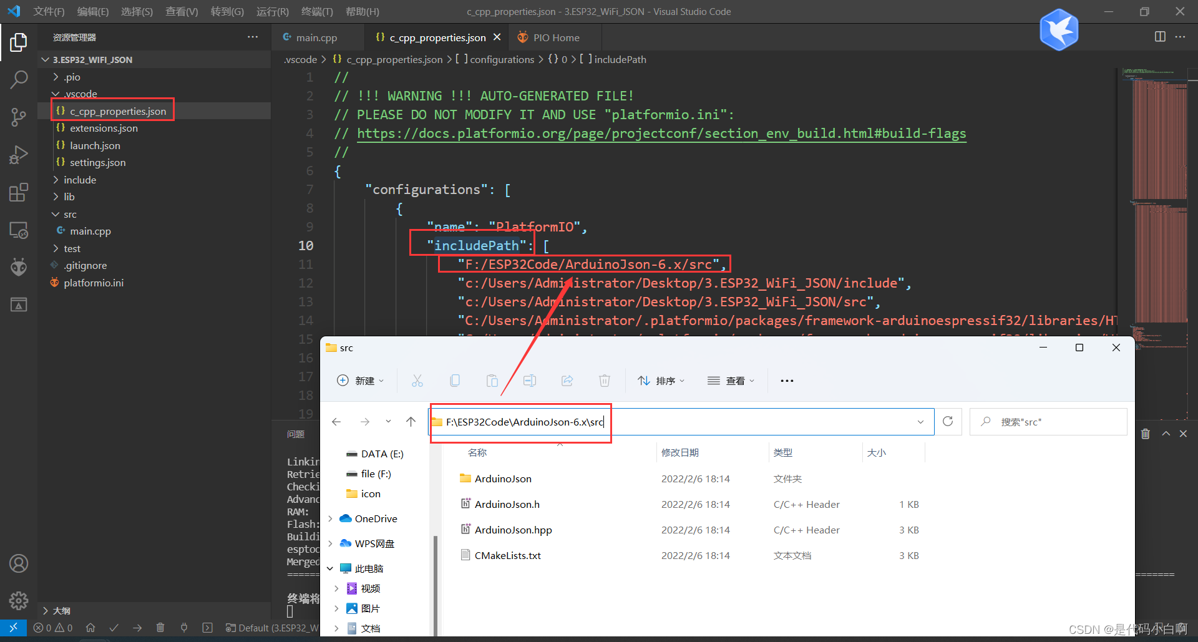Click PlatformIO new terminal icon in status bar
This screenshot has height=642, width=1198.
pyautogui.click(x=208, y=628)
